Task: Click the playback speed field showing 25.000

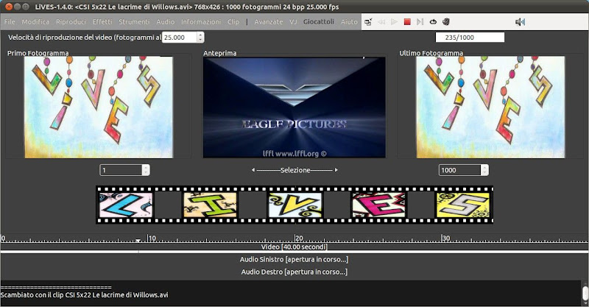Action: coord(179,38)
